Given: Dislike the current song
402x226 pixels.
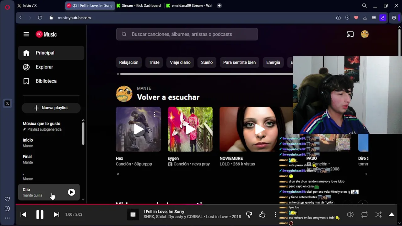Looking at the screenshot, I should [249, 214].
